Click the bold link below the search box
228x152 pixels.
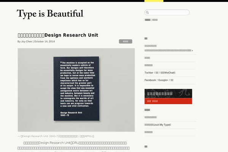(147, 20)
